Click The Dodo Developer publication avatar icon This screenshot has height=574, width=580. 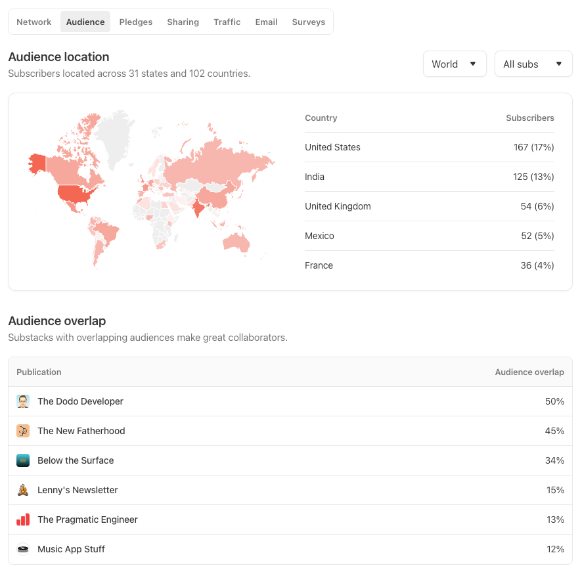(x=23, y=401)
